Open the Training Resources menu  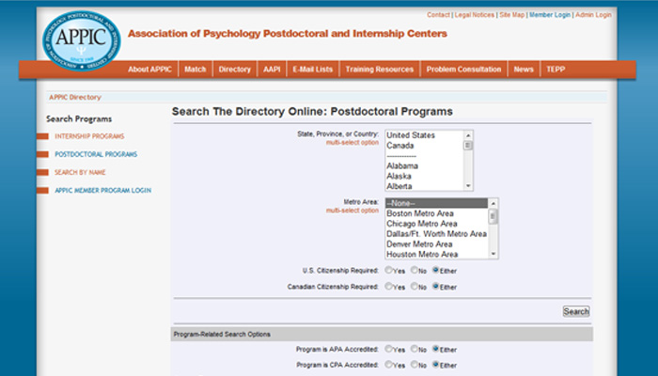pos(380,70)
